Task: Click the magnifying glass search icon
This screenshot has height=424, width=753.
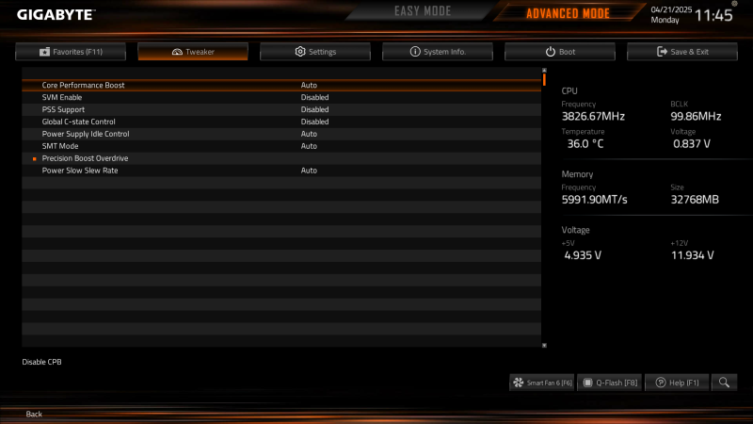Action: [x=724, y=383]
